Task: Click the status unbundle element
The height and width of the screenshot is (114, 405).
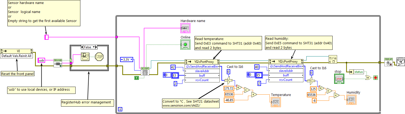Action: [x=356, y=72]
